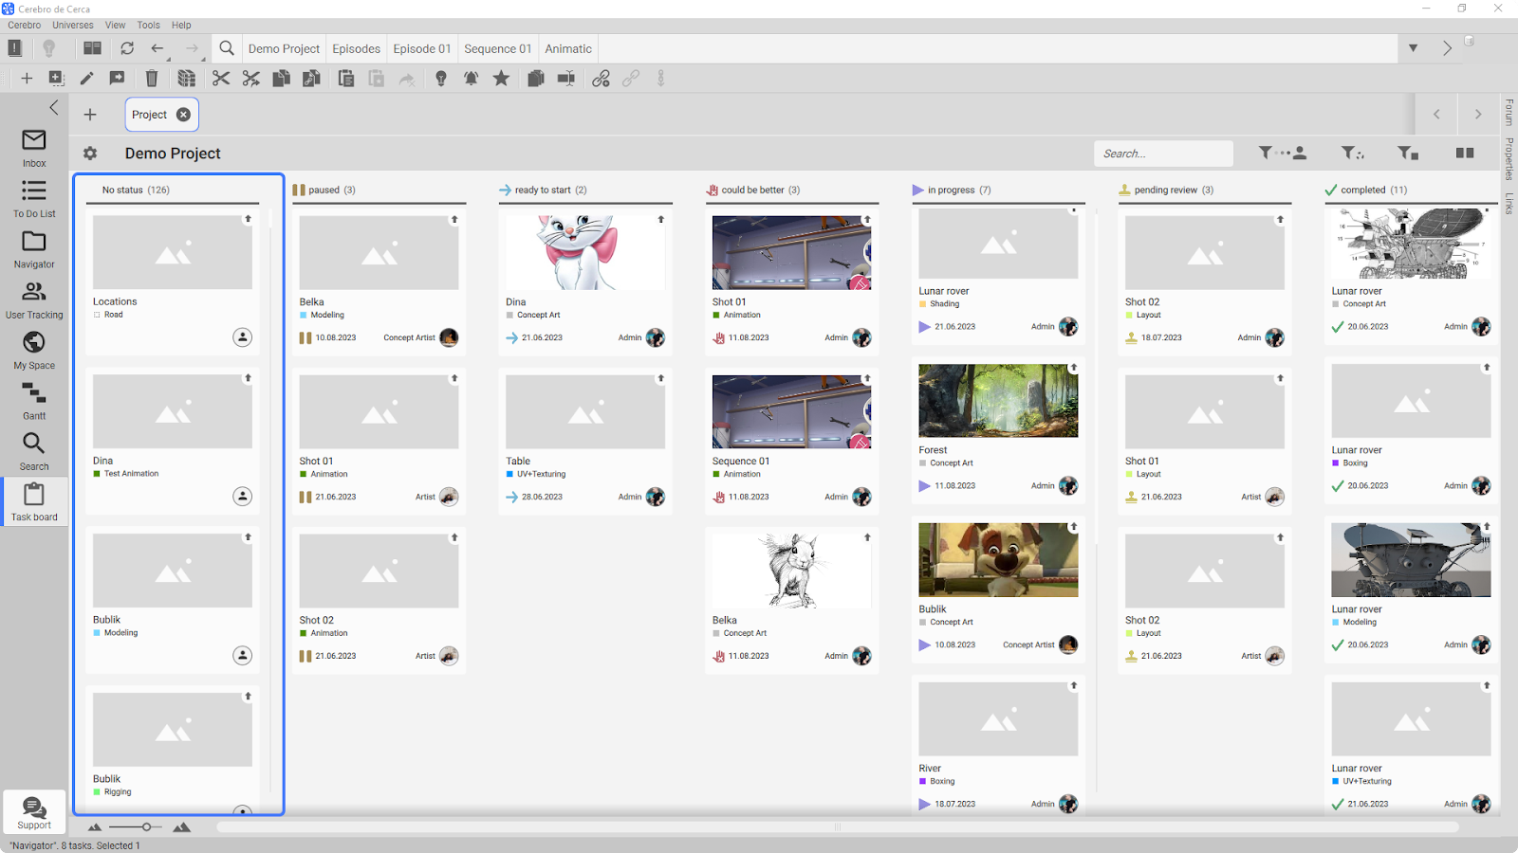The width and height of the screenshot is (1518, 853).
Task: Click the refresh icon in navigation bar
Action: [x=127, y=48]
